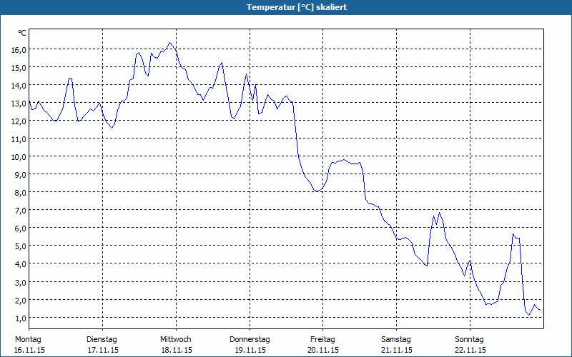Click the 10,0 temperature axis label
The image size is (572, 357).
point(19,156)
